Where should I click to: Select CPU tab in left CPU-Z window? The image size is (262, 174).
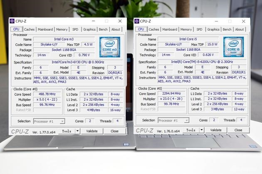[x=16, y=29]
